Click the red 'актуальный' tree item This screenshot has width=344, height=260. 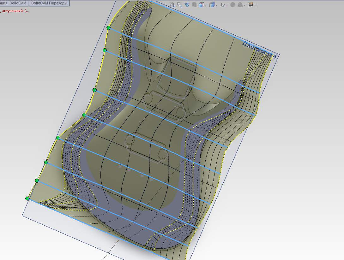point(13,11)
